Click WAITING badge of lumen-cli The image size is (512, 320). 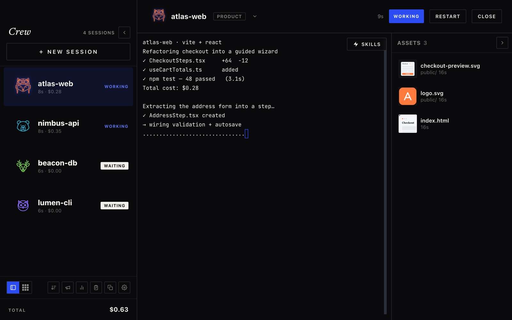click(114, 205)
